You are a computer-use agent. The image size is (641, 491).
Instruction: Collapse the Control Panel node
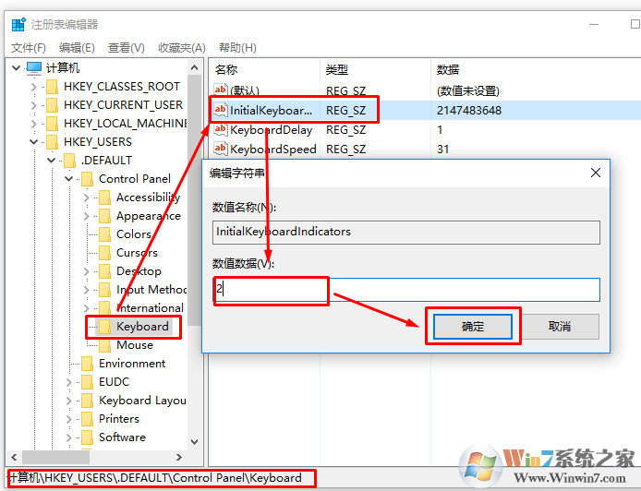coord(68,179)
